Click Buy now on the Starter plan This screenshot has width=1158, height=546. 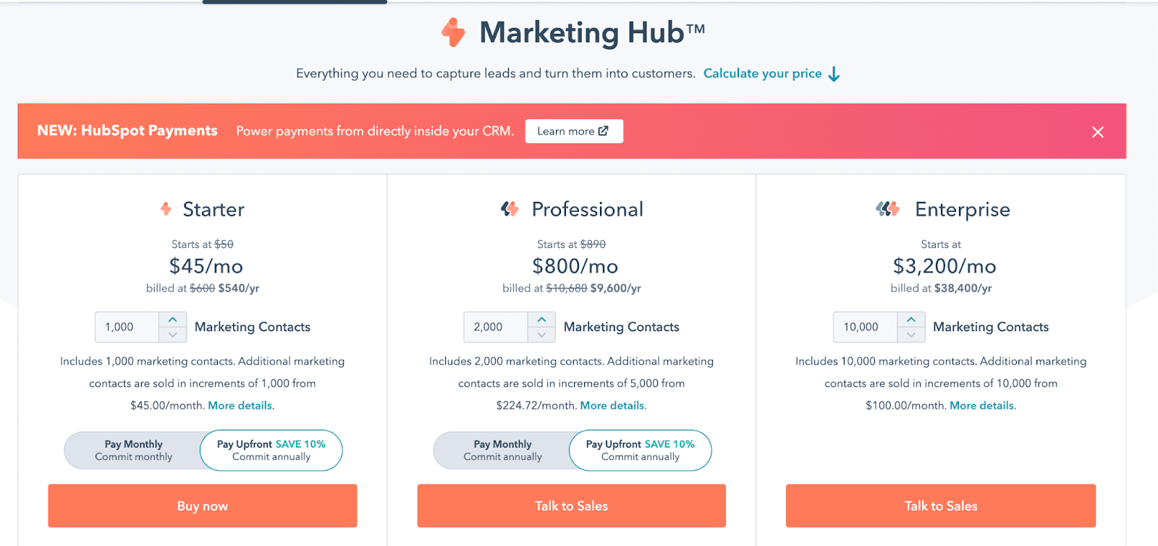click(202, 506)
